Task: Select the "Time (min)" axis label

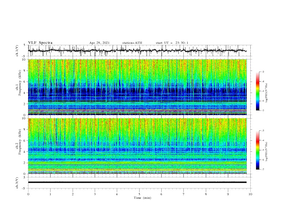Action: pos(142,198)
